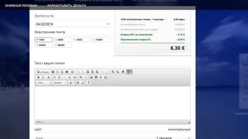
Task: Click inside the email text editing area
Action: [x=112, y=103]
